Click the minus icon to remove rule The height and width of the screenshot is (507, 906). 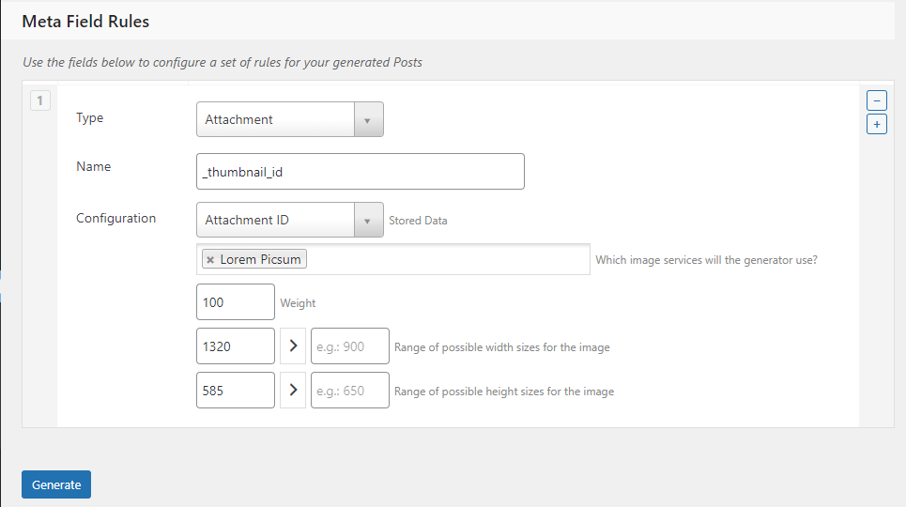click(x=876, y=100)
